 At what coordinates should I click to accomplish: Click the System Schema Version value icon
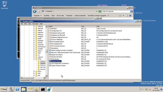point(50,65)
